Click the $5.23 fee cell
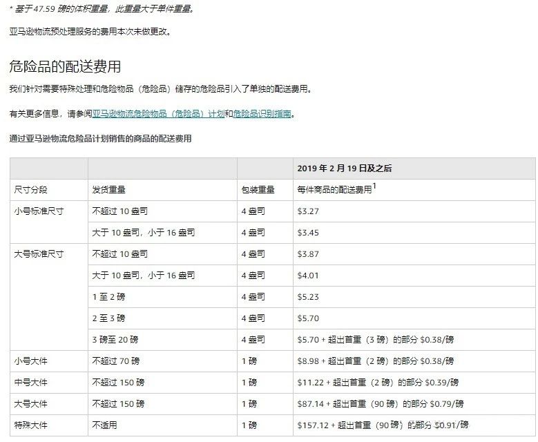 click(x=308, y=296)
